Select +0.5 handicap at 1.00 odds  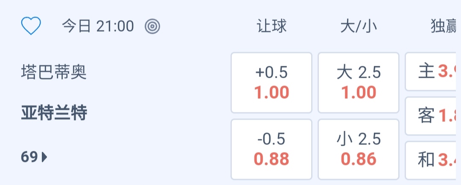[271, 83]
